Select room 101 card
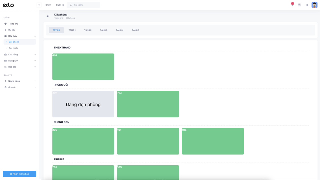Viewport: 320px width, 180px height. [x=148, y=141]
